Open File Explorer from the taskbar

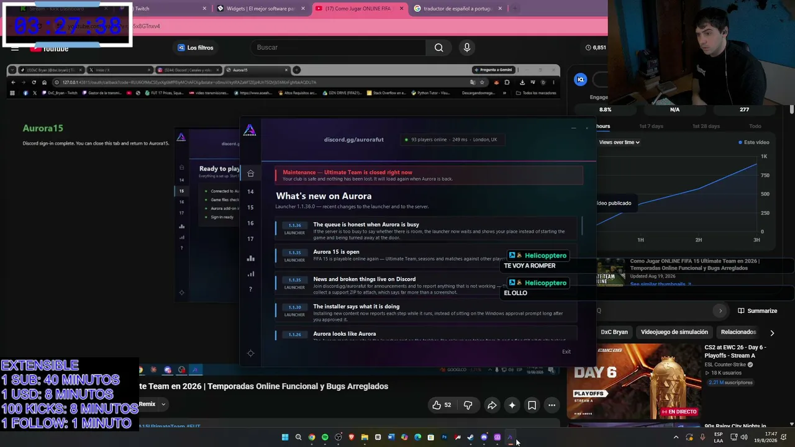tap(365, 437)
